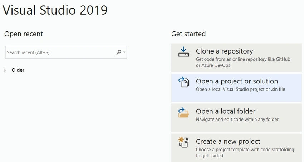Click the Clone a repository download icon
This screenshot has width=304, height=162.
coord(183,52)
